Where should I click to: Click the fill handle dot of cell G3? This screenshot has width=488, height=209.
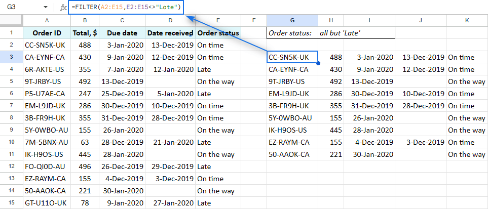318,63
